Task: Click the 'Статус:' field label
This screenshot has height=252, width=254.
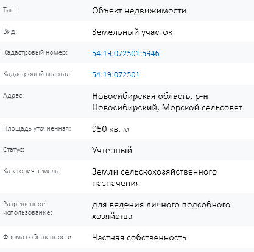Action: (13, 149)
